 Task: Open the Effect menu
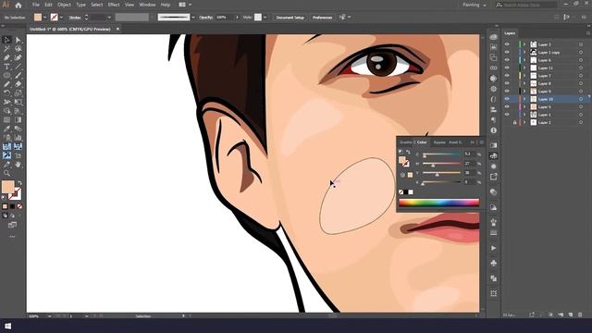click(114, 5)
